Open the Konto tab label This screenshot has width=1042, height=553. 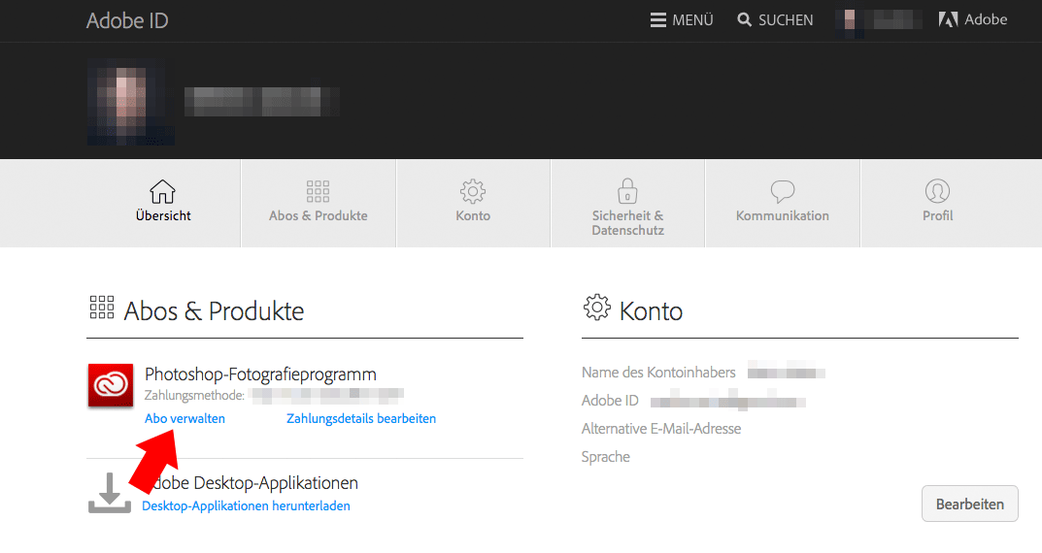473,215
